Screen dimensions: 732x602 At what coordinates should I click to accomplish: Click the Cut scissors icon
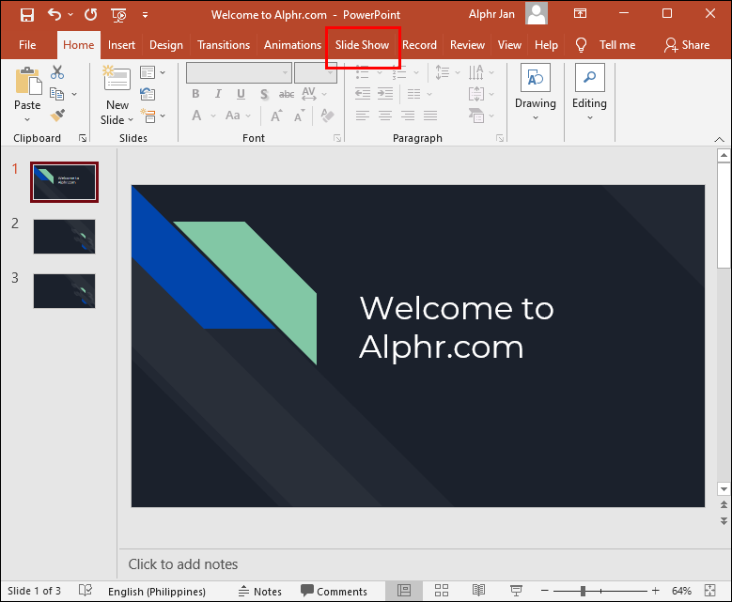point(57,72)
